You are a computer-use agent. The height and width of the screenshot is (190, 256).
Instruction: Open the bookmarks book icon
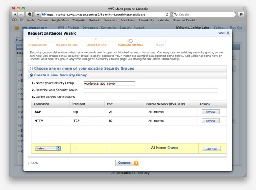15,20
